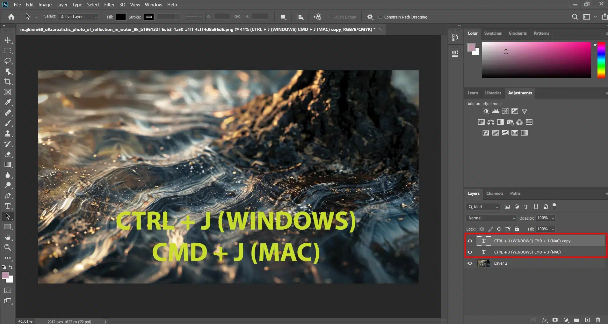The width and height of the screenshot is (608, 324).
Task: Switch to the Gradients tab
Action: click(518, 33)
